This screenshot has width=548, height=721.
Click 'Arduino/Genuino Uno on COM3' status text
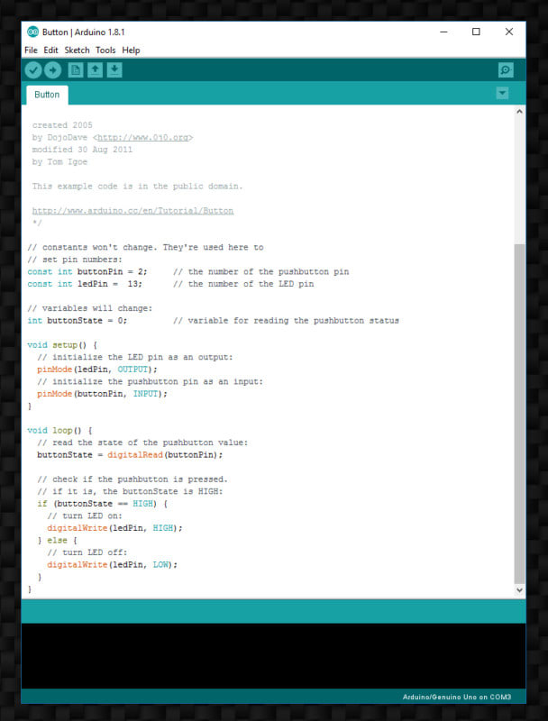pos(457,697)
